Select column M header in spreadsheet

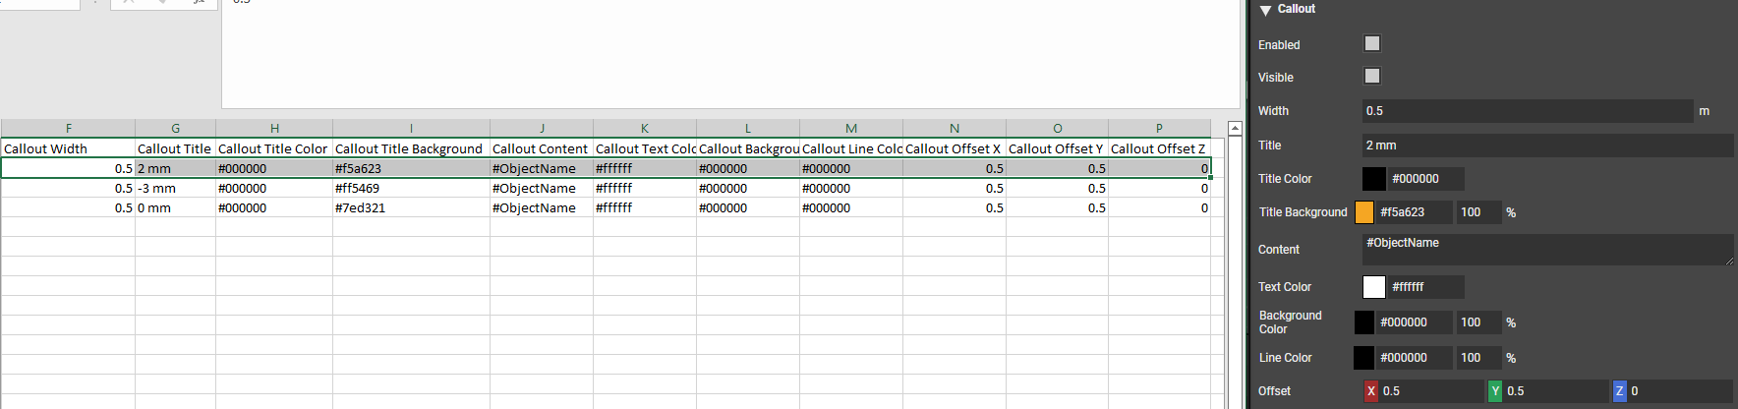point(851,129)
